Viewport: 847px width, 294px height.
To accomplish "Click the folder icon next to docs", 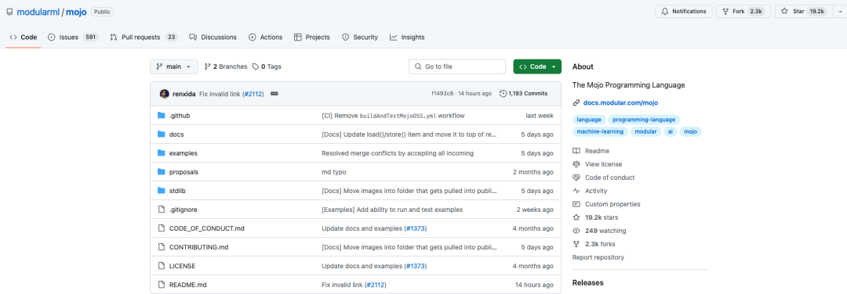I will click(x=161, y=134).
